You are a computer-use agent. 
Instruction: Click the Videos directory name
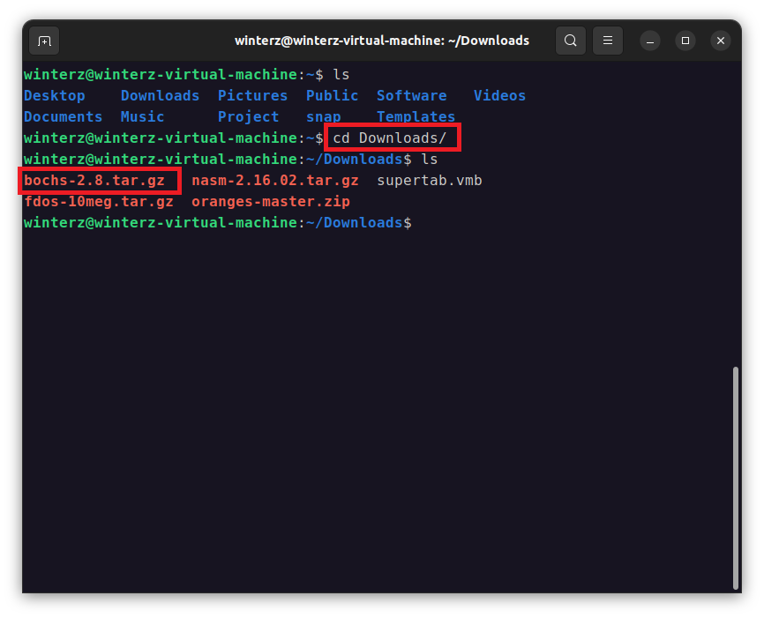(x=498, y=95)
